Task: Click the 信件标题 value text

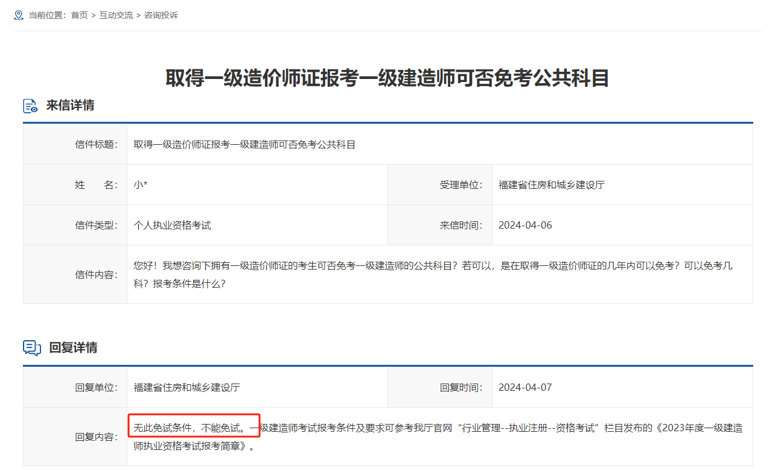Action: (x=244, y=144)
